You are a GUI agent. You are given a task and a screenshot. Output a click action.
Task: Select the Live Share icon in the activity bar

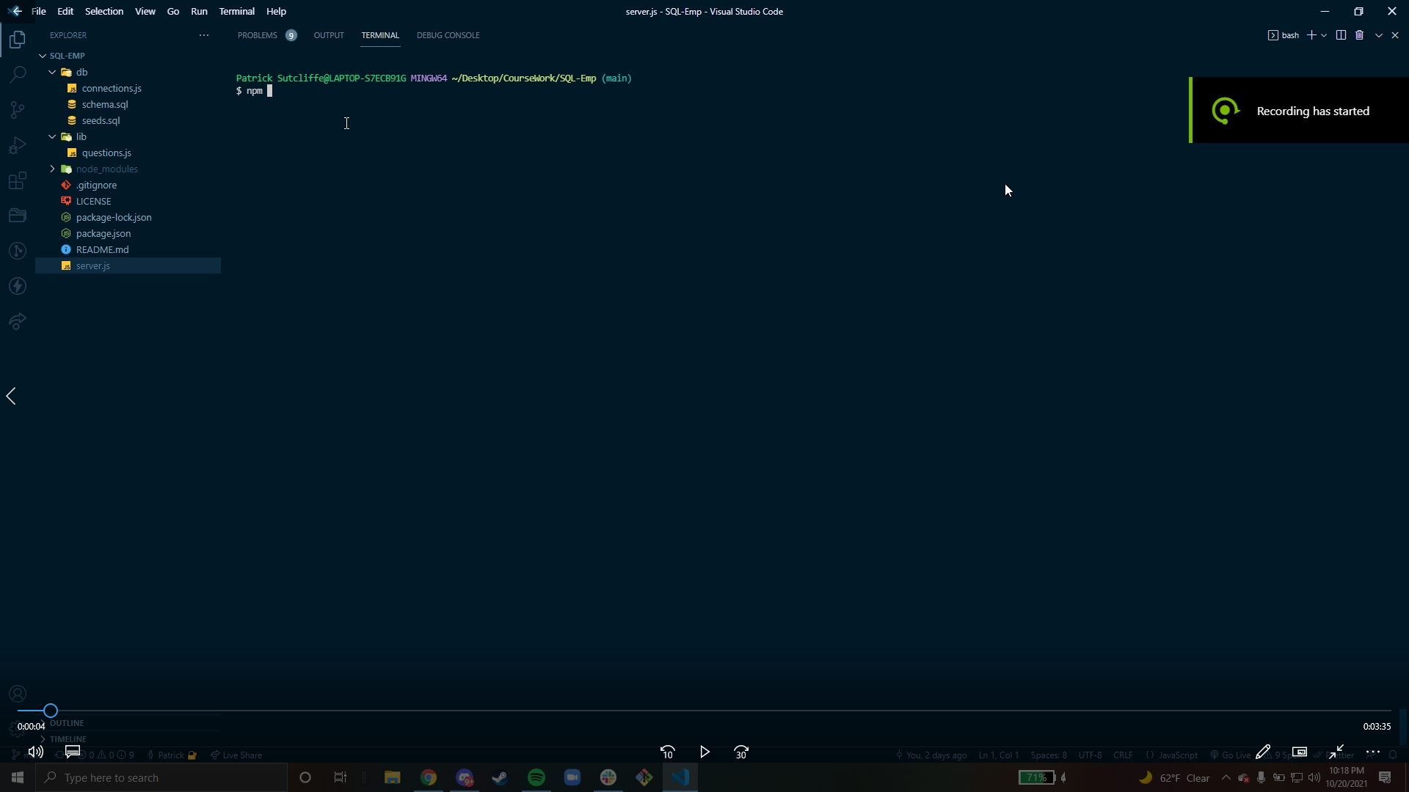(16, 321)
